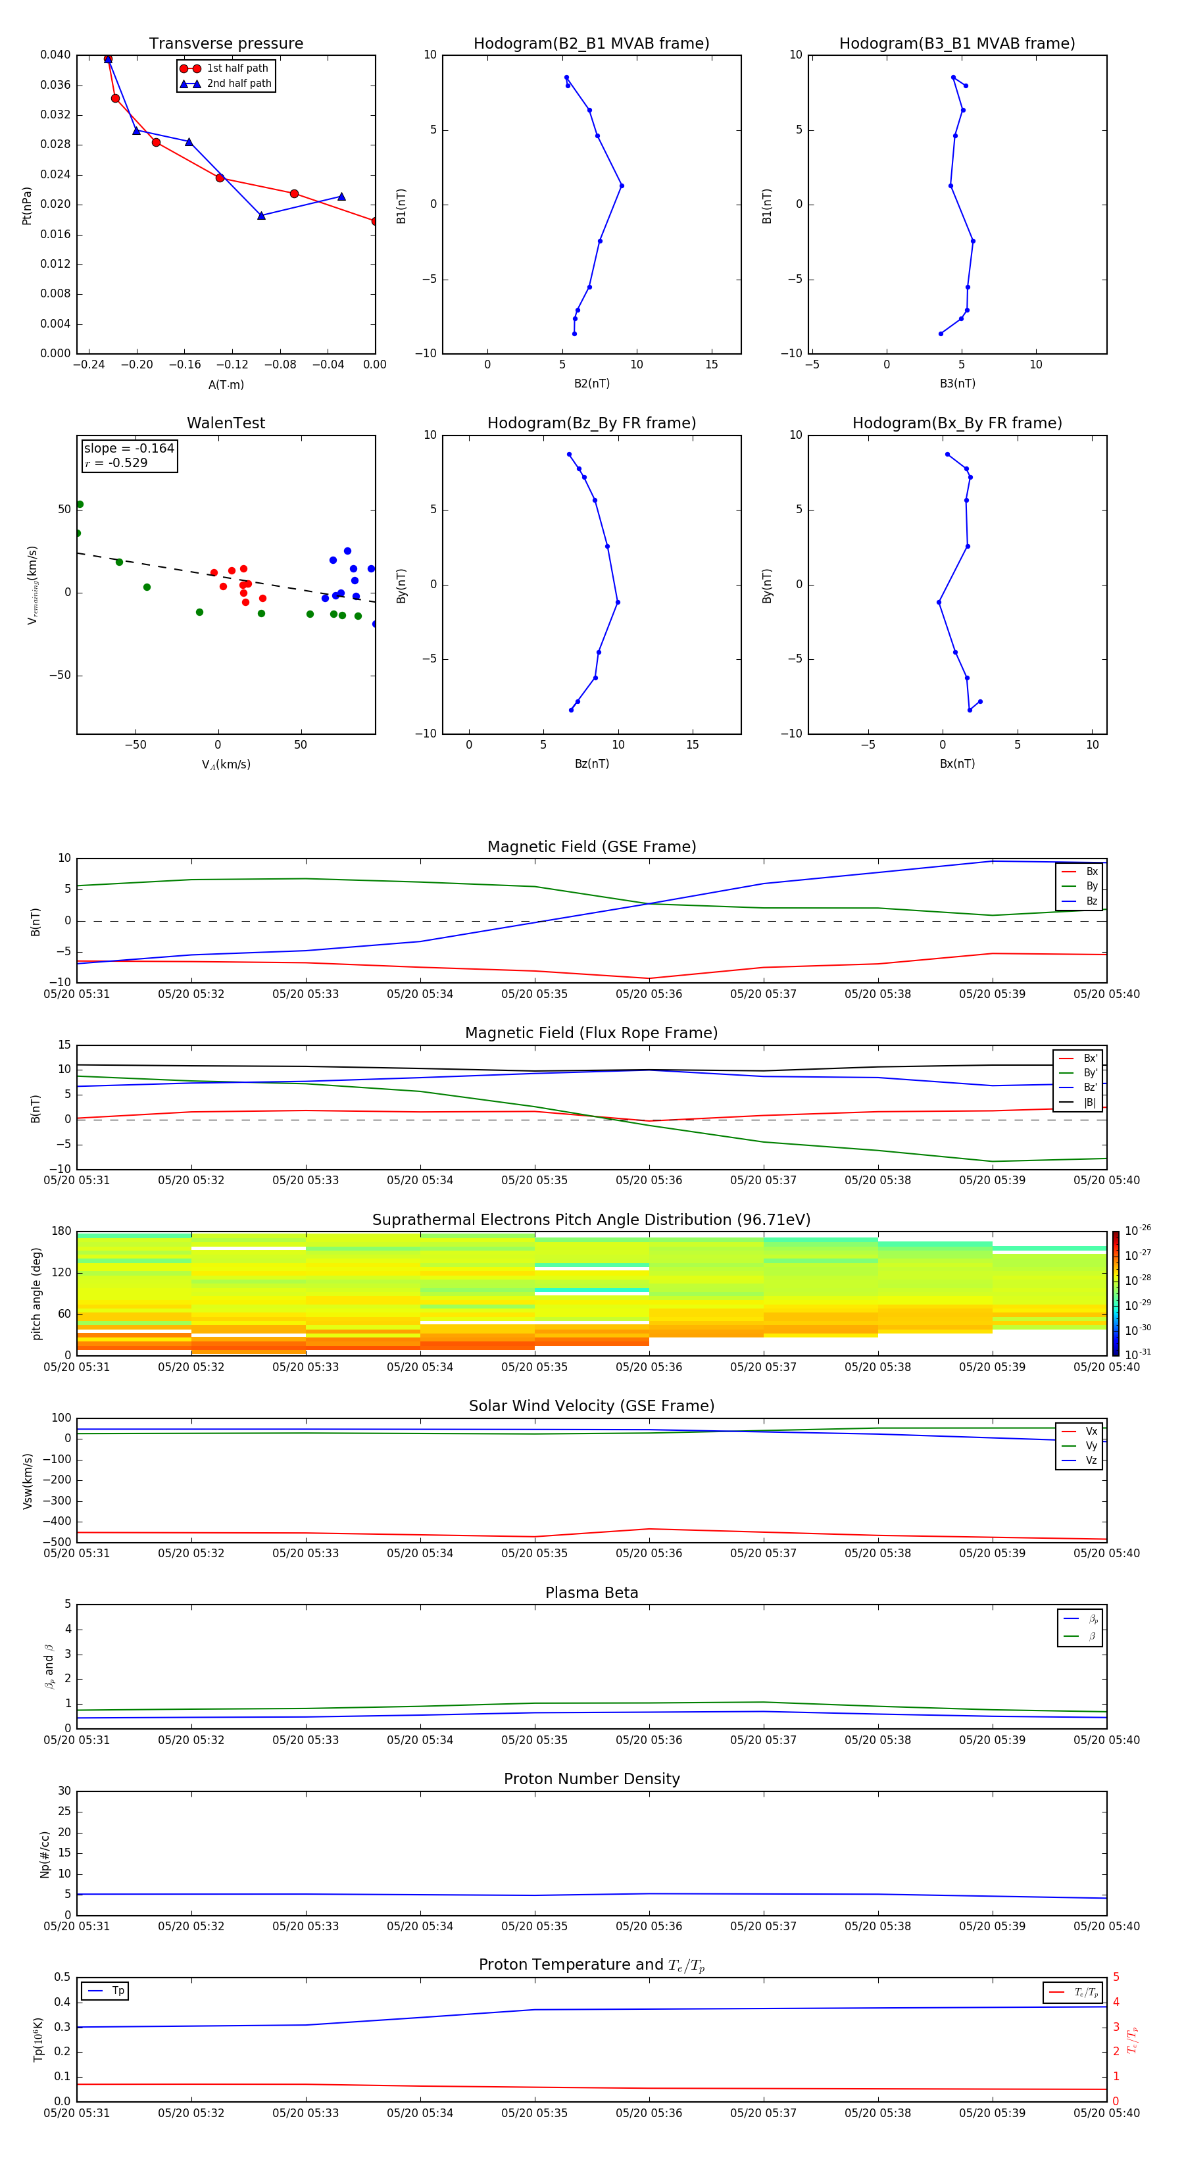Image resolution: width=1184 pixels, height=2171 pixels.
Task: Click the 'Solar Wind Velocity (GSE Frame)' title
Action: (x=591, y=1406)
